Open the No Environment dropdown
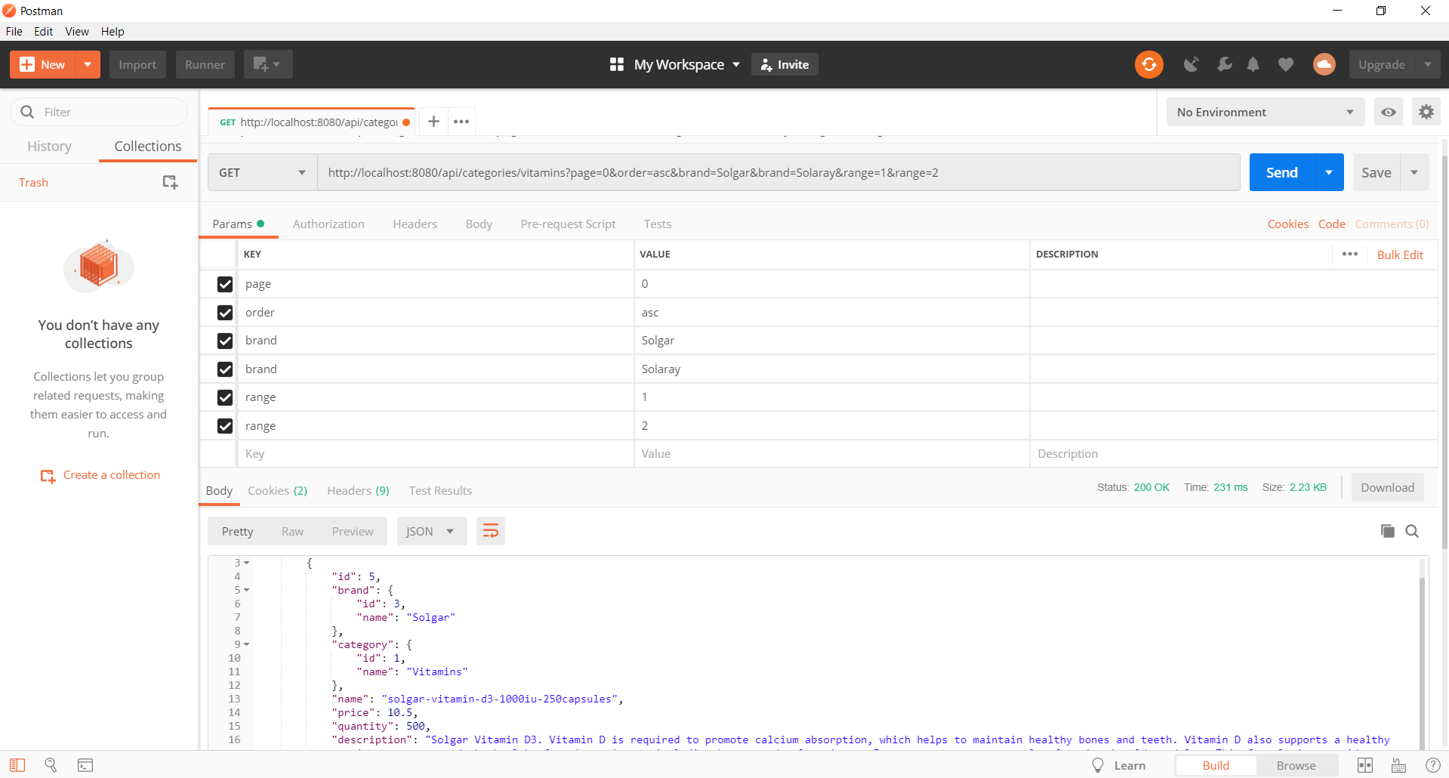Screen dimensions: 1449x778 tap(1266, 112)
